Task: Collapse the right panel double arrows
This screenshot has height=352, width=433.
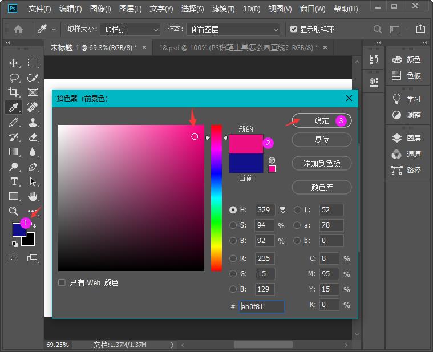Action: pos(424,43)
